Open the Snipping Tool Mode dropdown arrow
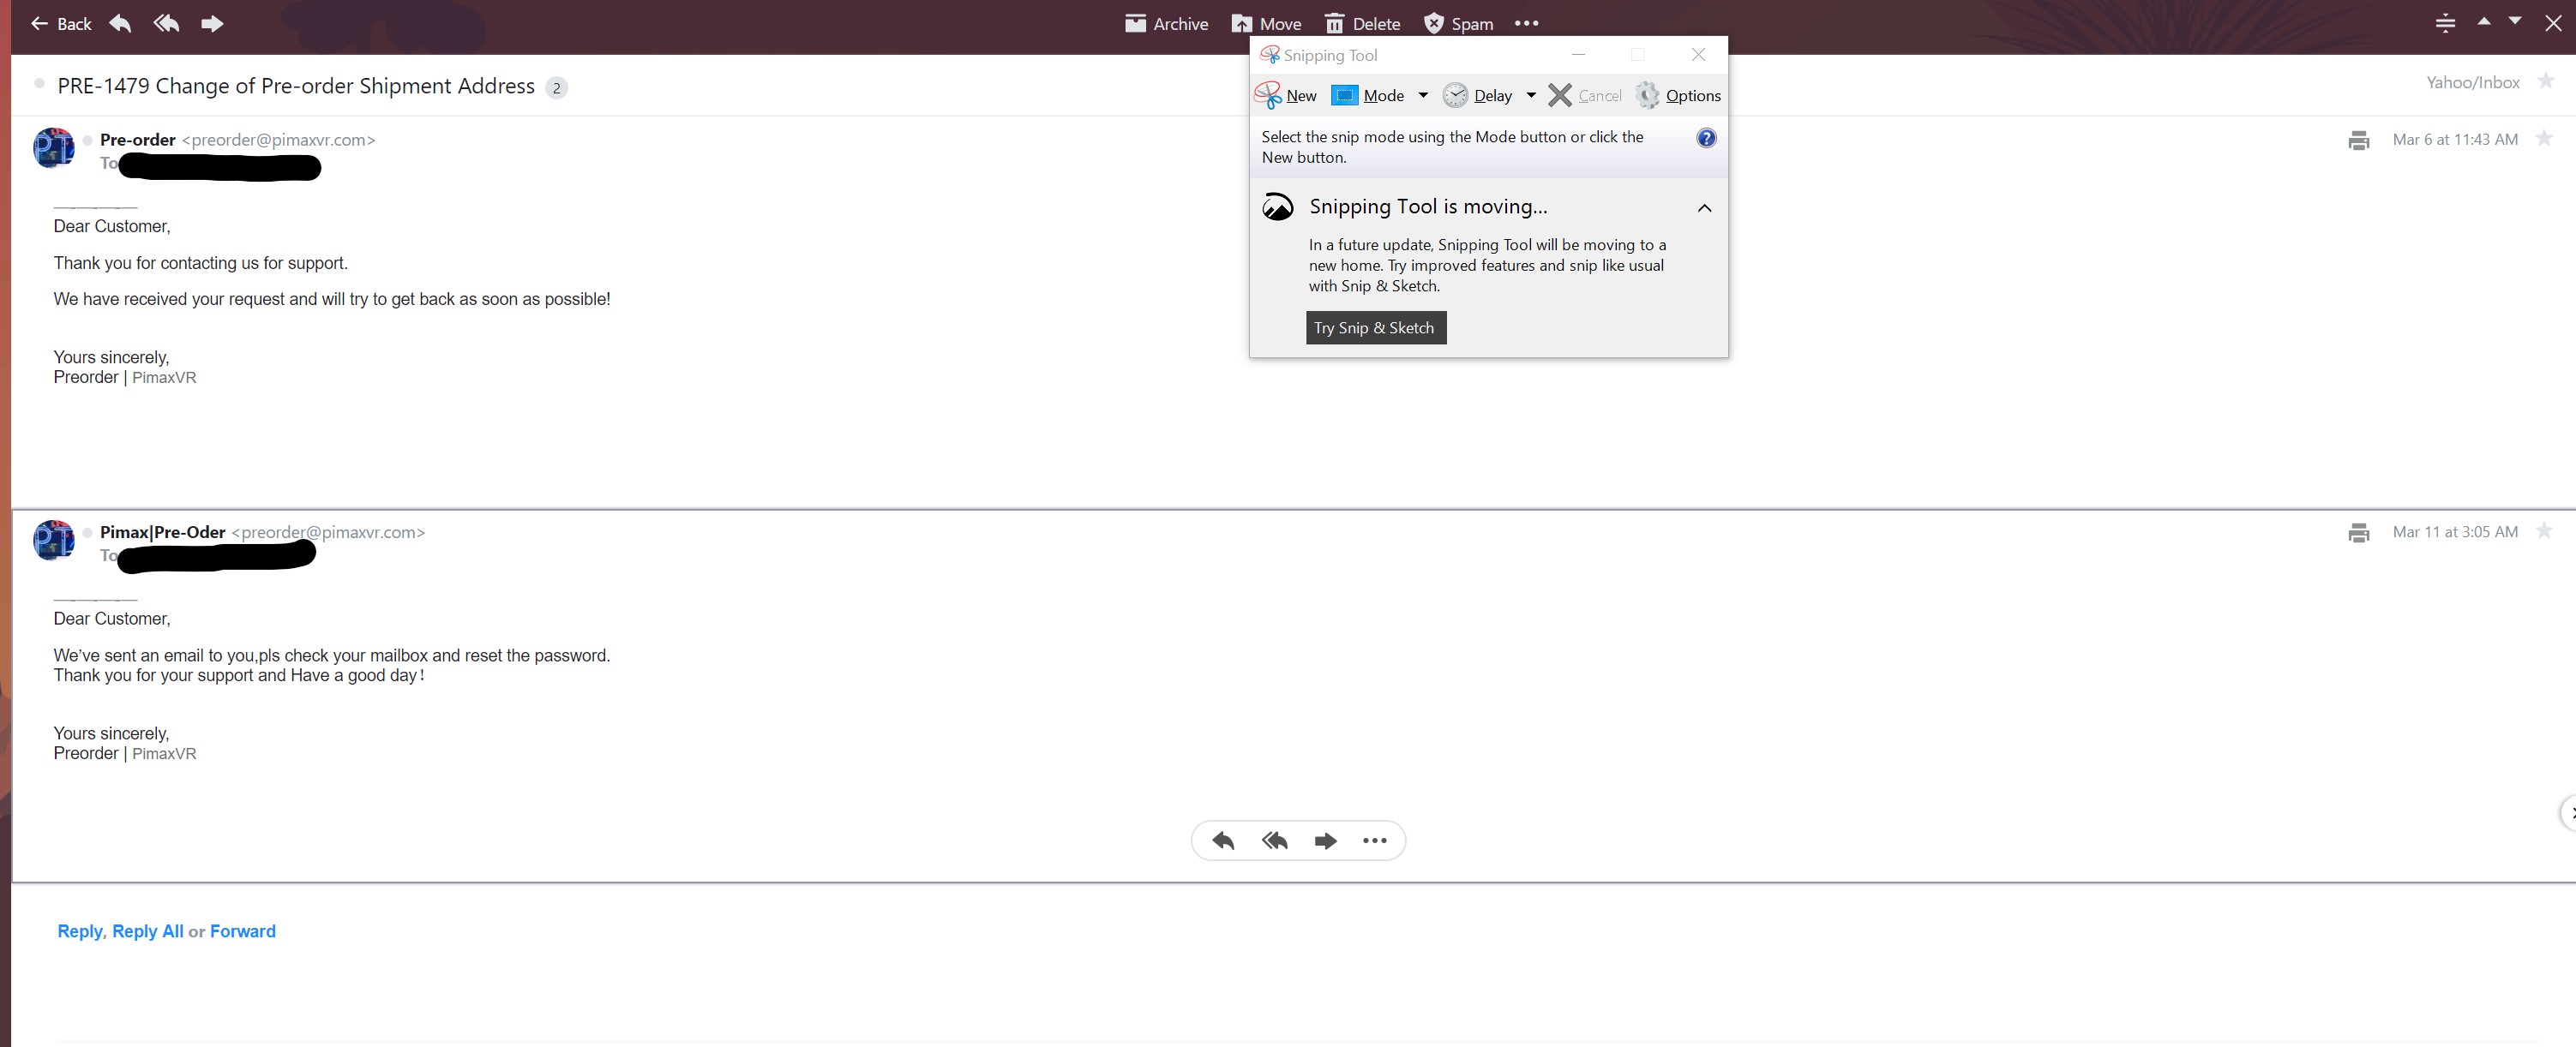This screenshot has width=2576, height=1047. point(1423,95)
